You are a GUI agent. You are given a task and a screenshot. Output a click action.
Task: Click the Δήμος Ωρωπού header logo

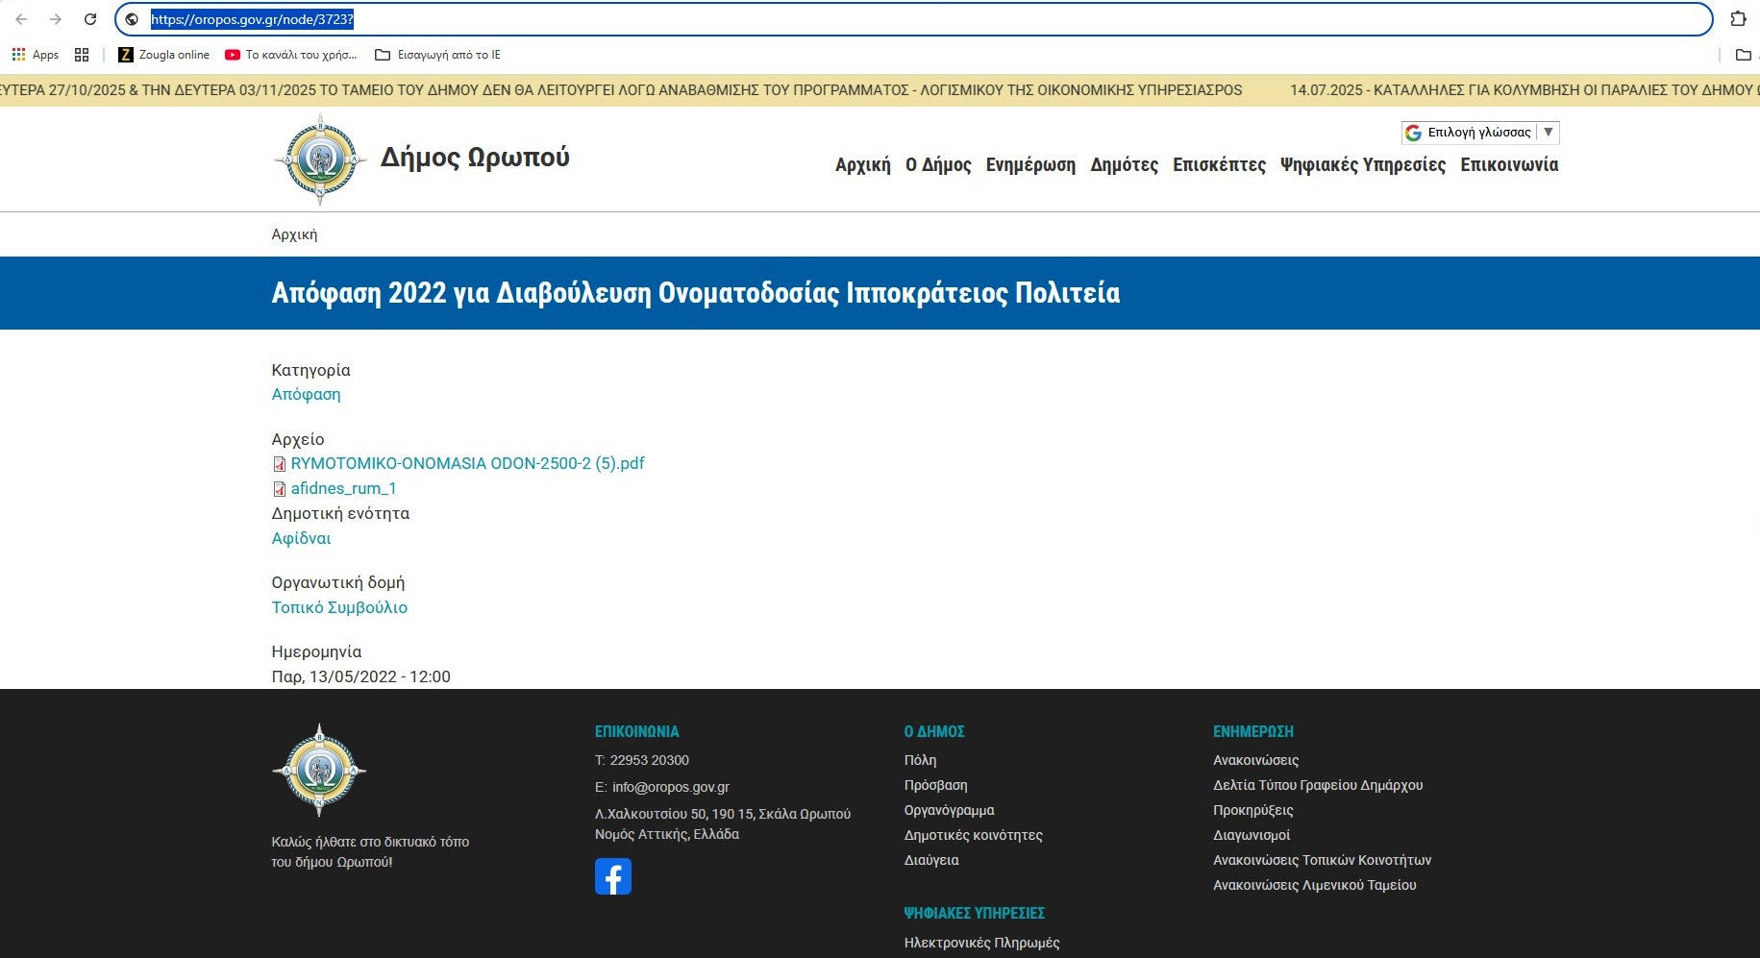pos(320,160)
